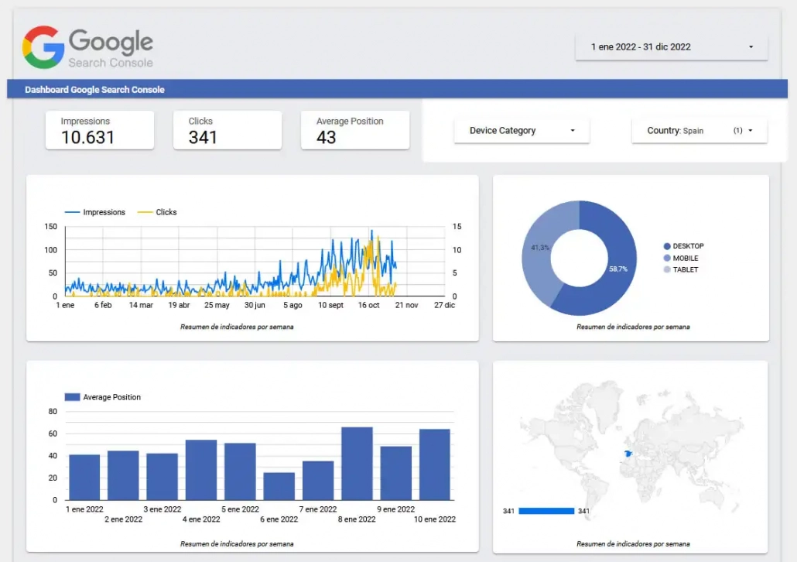
Task: Click the bar for 5 ene 2022
Action: pyautogui.click(x=240, y=471)
